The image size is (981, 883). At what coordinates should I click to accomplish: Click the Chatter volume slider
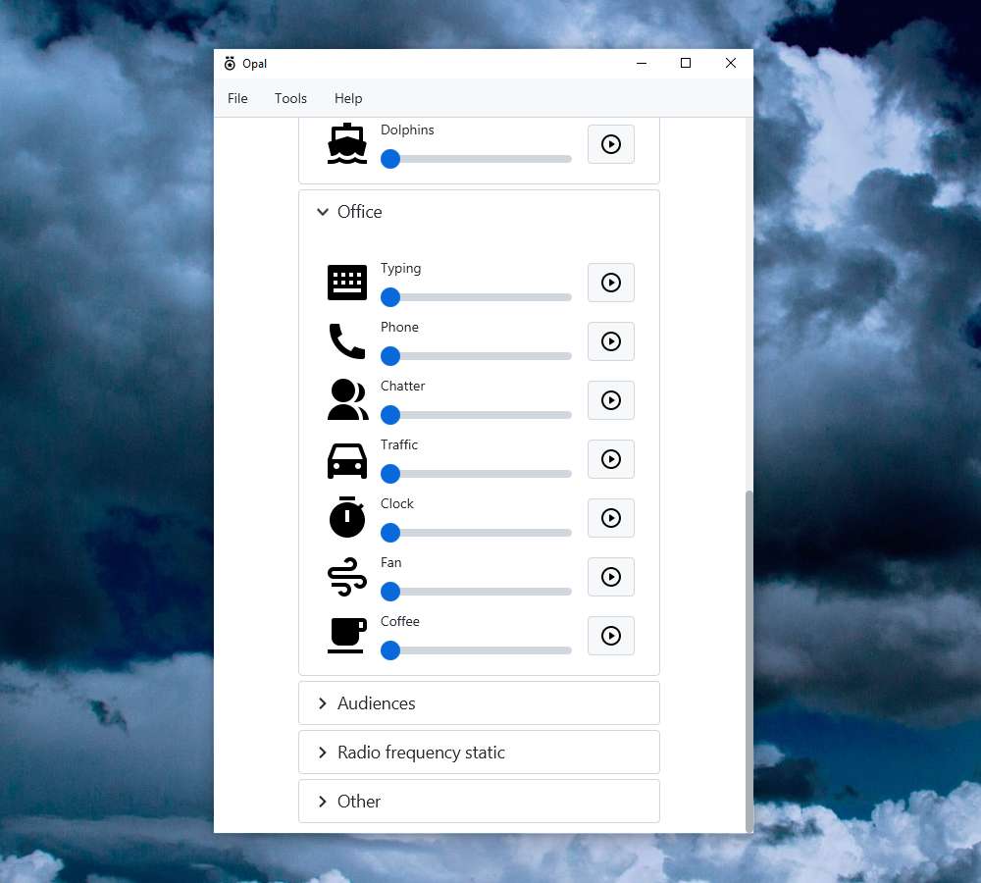coord(476,415)
